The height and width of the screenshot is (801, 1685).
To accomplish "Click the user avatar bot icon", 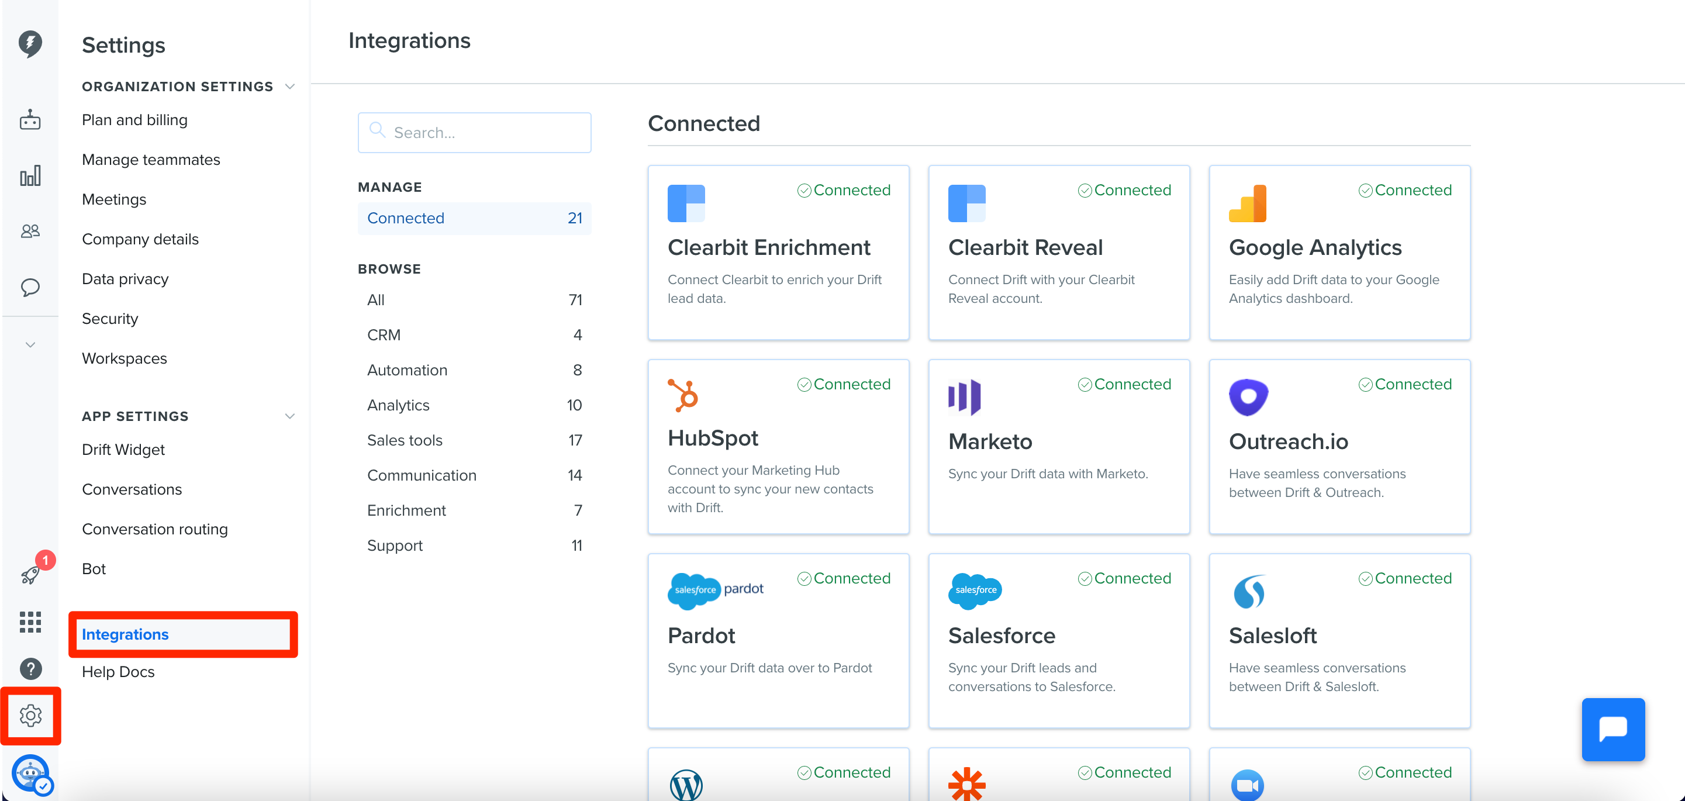I will click(31, 774).
